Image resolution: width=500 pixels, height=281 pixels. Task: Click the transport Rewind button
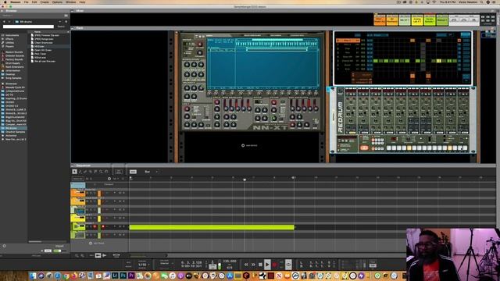coord(246,265)
